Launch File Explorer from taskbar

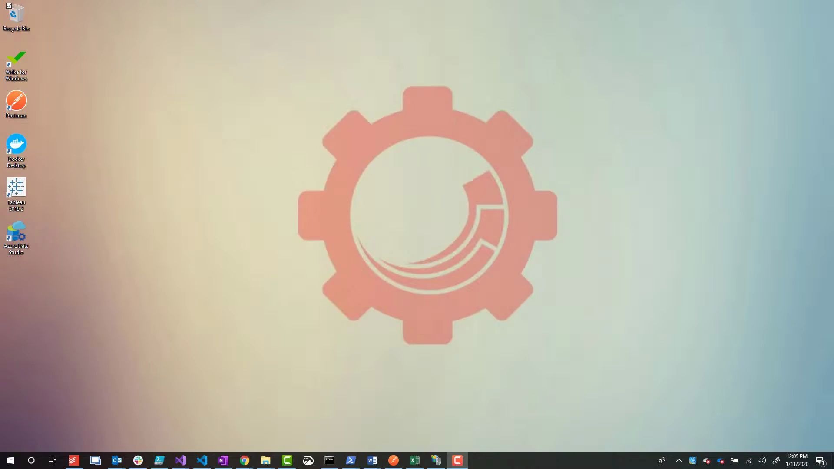265,460
